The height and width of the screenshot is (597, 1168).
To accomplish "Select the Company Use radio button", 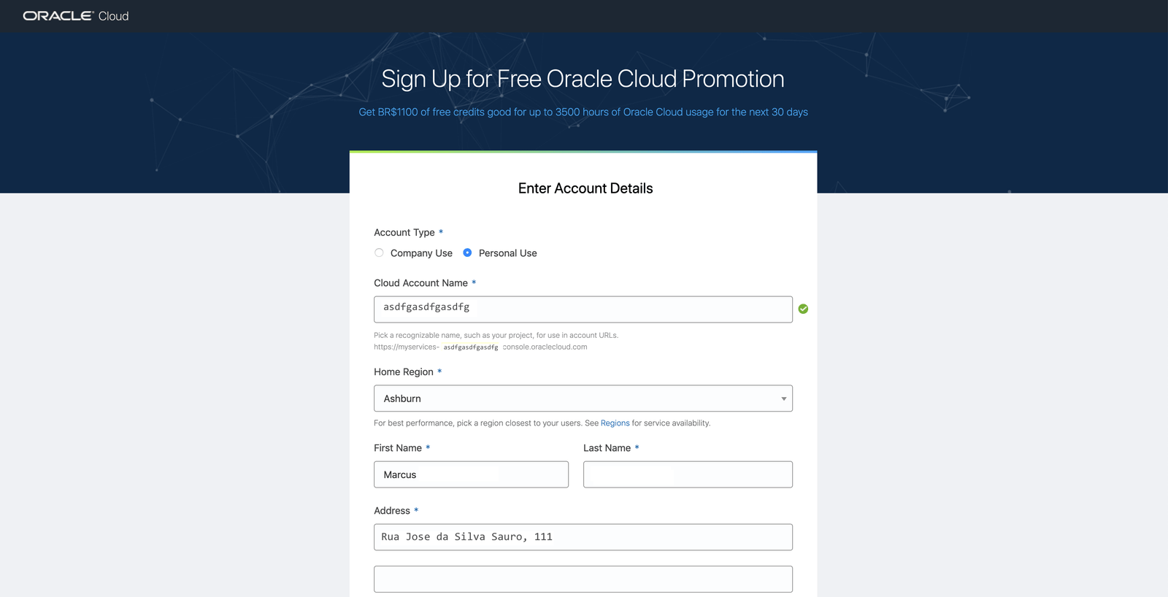I will [379, 253].
